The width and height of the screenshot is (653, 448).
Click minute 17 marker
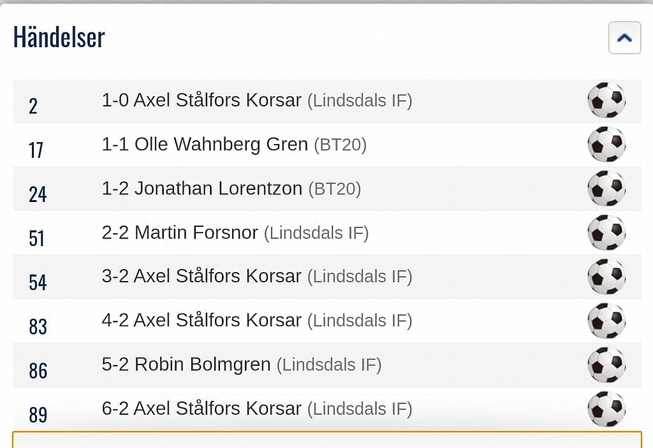coord(36,150)
